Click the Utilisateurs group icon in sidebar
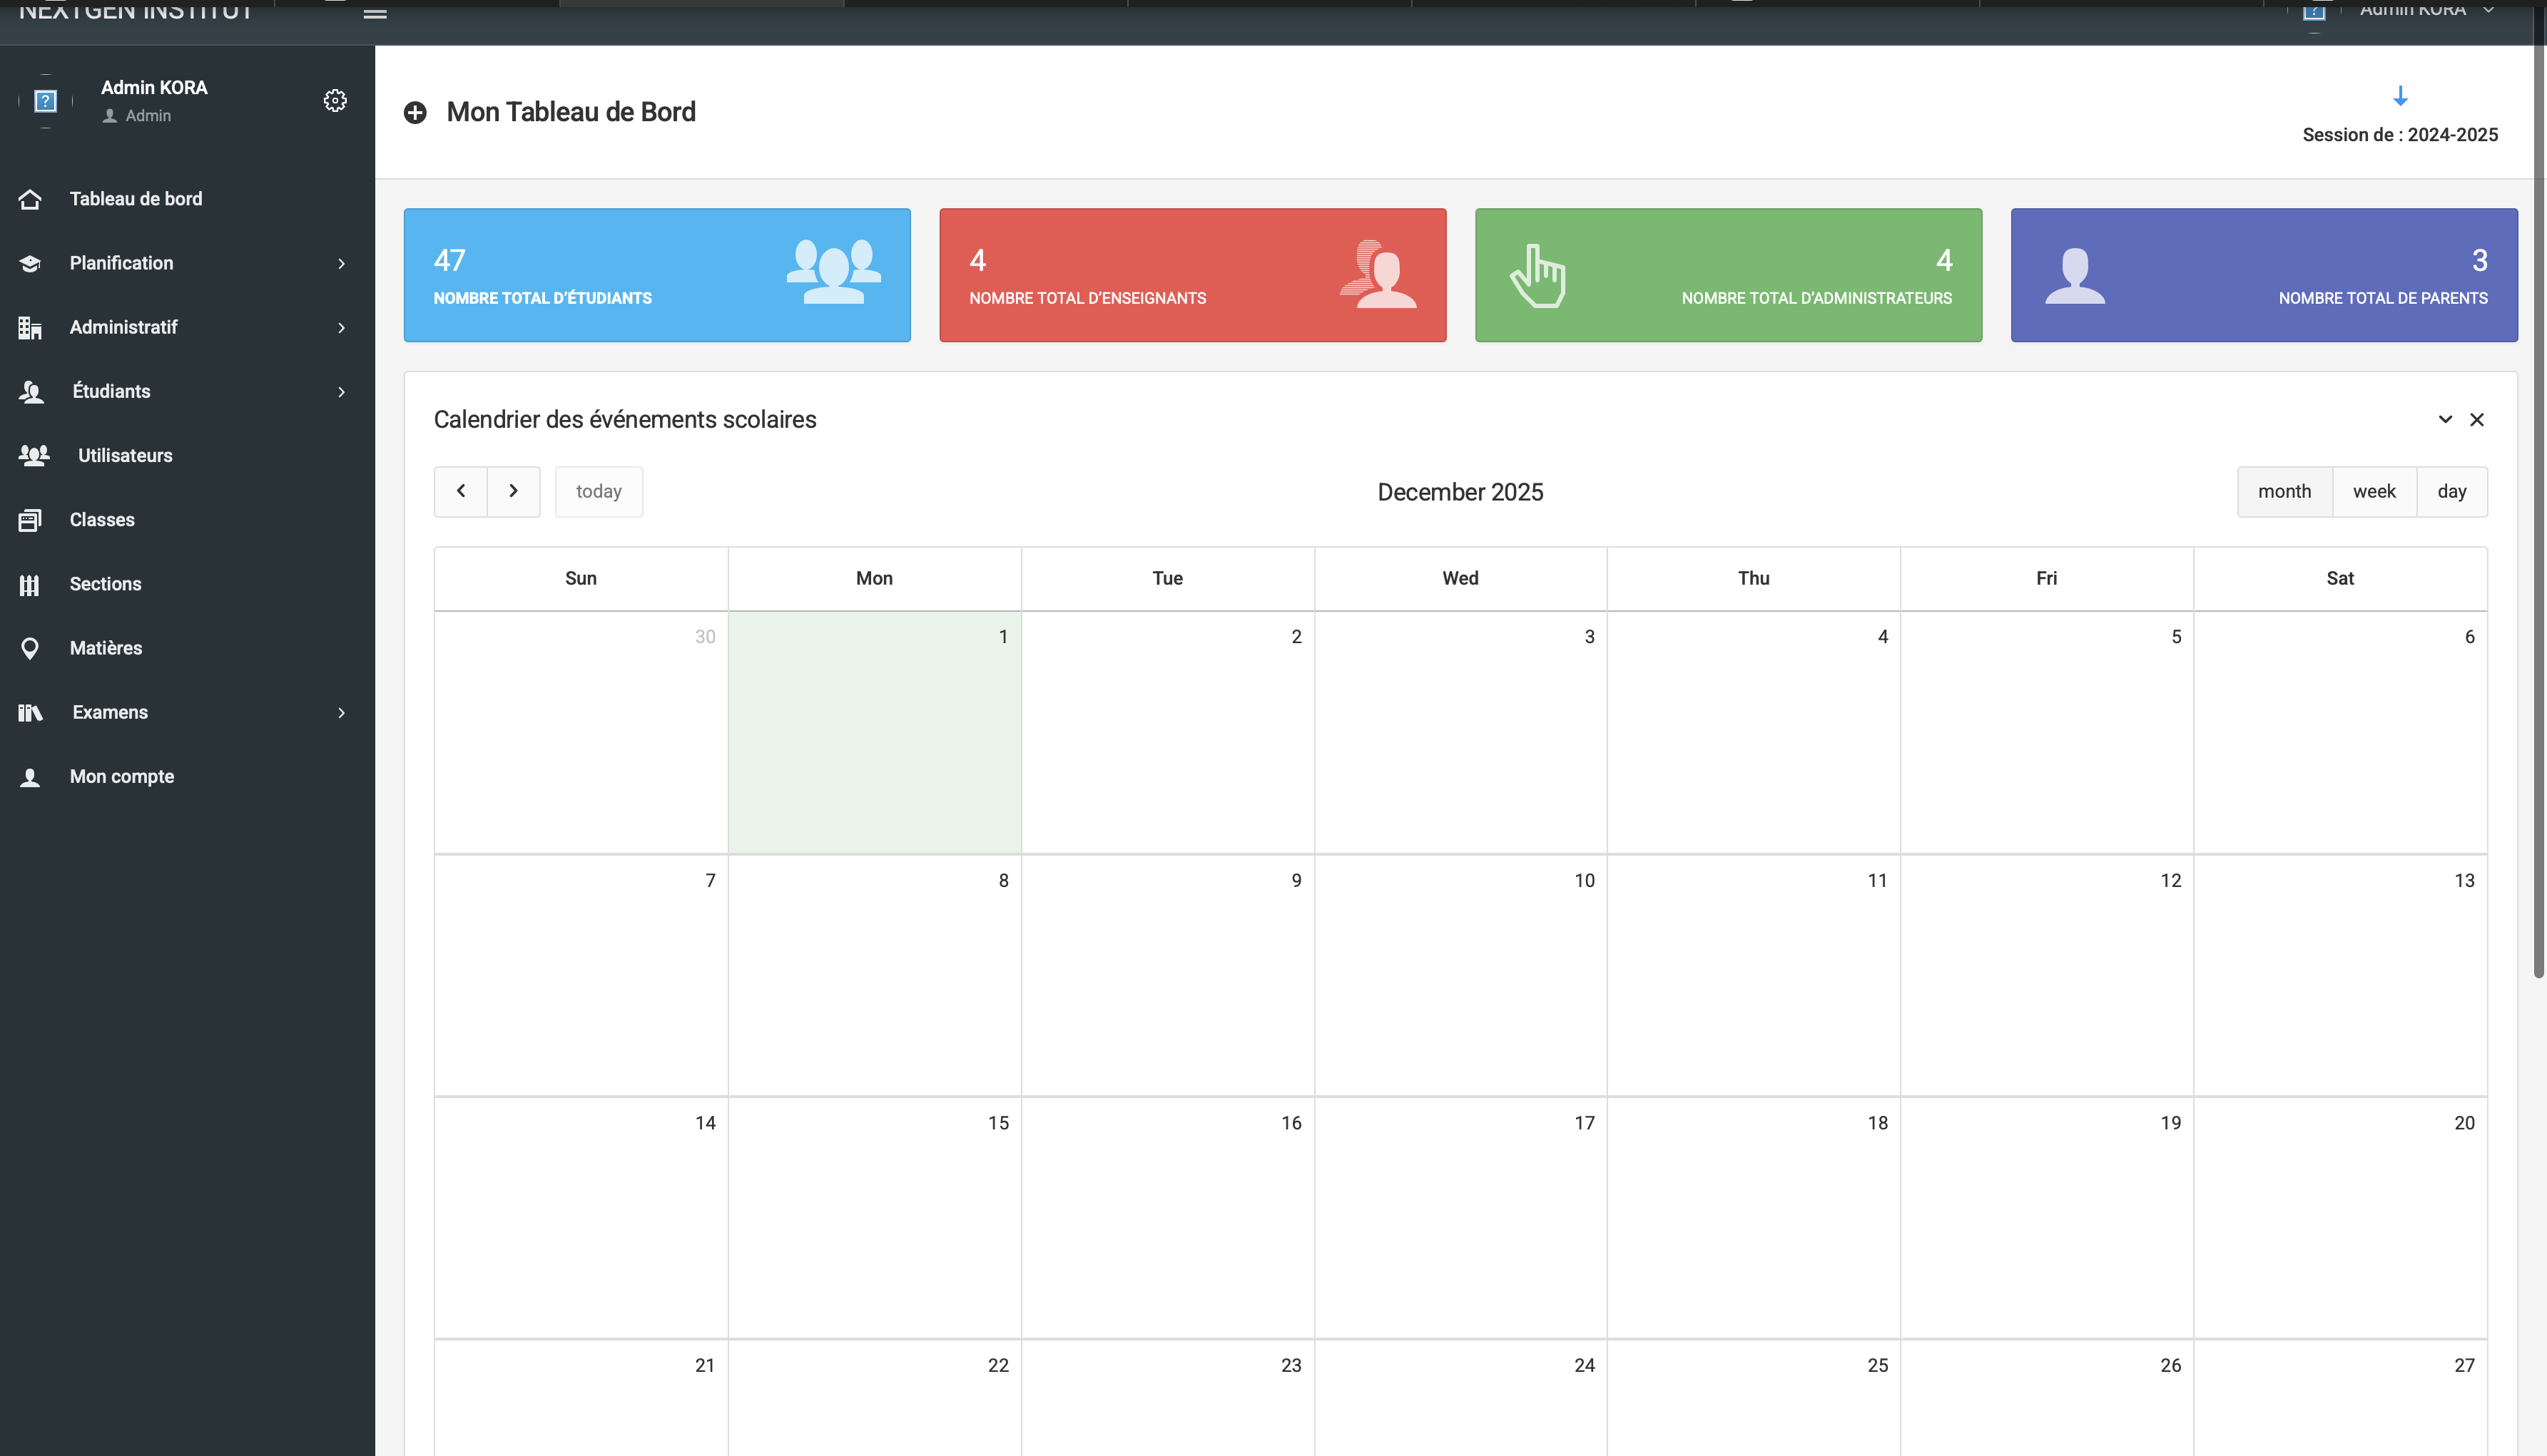Screen dimensions: 2547x1456 click(x=34, y=456)
